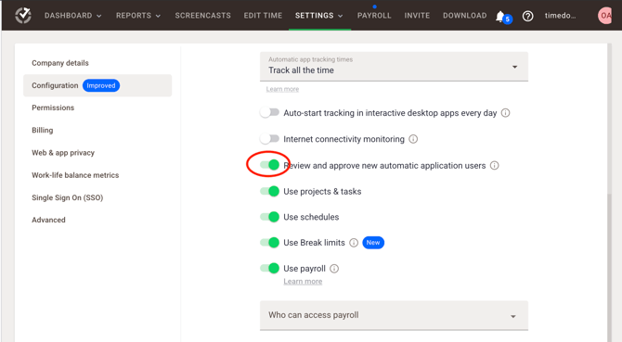Open Single Sign On (SSO) settings

pyautogui.click(x=68, y=197)
